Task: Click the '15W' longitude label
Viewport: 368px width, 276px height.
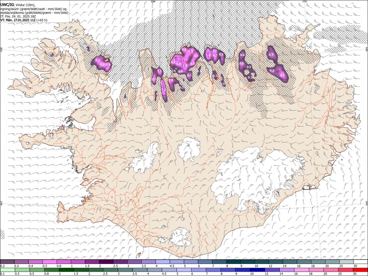Action: [x=304, y=1]
